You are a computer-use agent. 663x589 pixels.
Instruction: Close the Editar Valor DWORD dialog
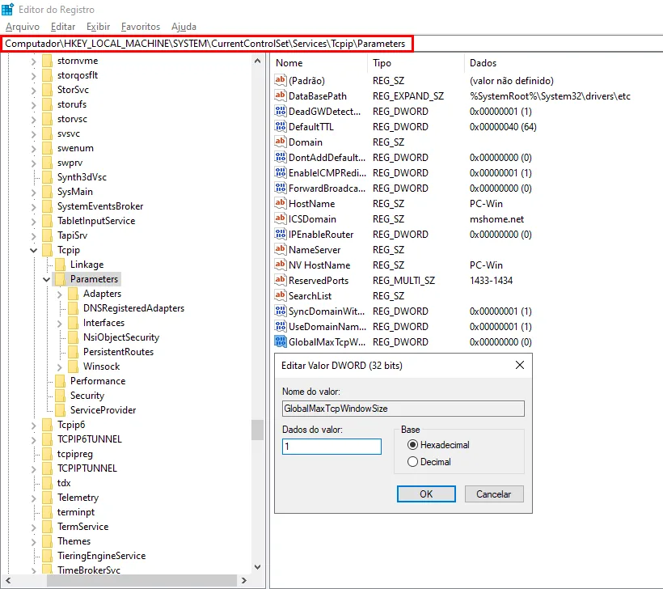[x=520, y=365]
